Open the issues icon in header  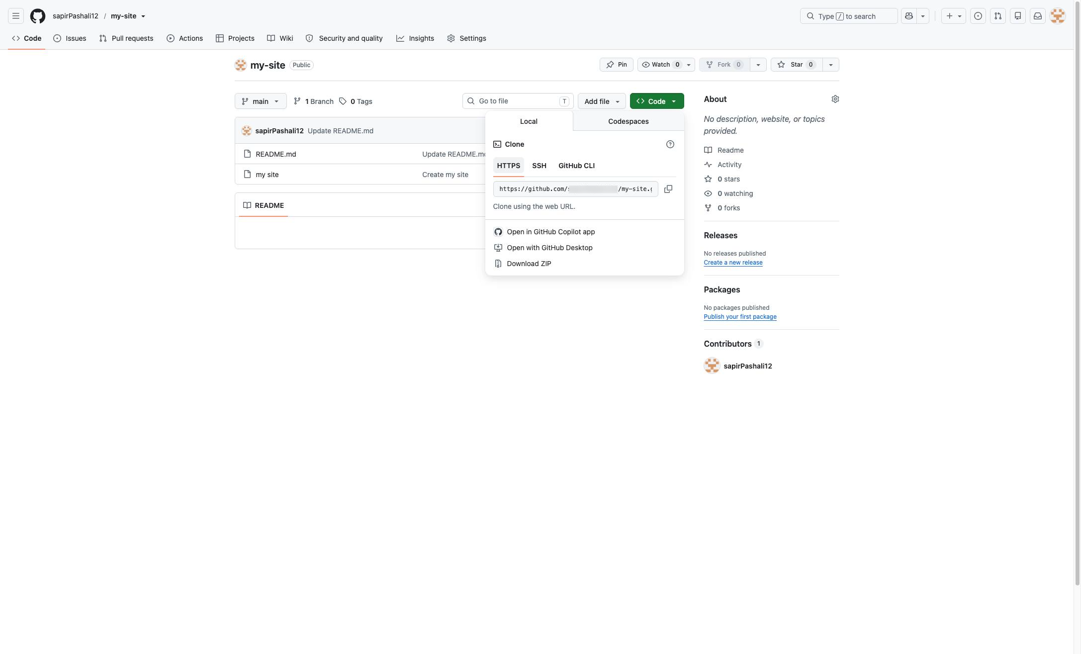tap(978, 16)
